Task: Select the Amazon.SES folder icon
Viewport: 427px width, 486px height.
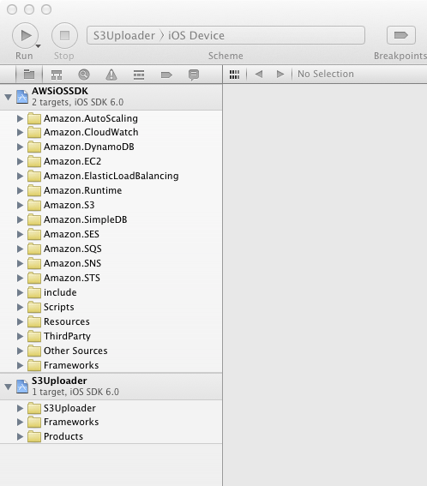Action: pyautogui.click(x=34, y=234)
